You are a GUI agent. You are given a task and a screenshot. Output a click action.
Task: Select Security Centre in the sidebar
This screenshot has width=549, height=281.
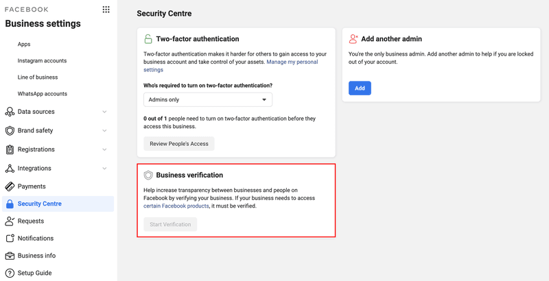pos(58,204)
